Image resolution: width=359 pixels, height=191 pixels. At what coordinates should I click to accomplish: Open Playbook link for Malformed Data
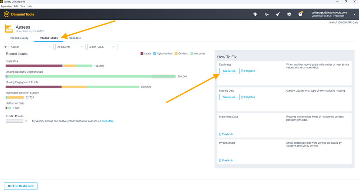227,134
